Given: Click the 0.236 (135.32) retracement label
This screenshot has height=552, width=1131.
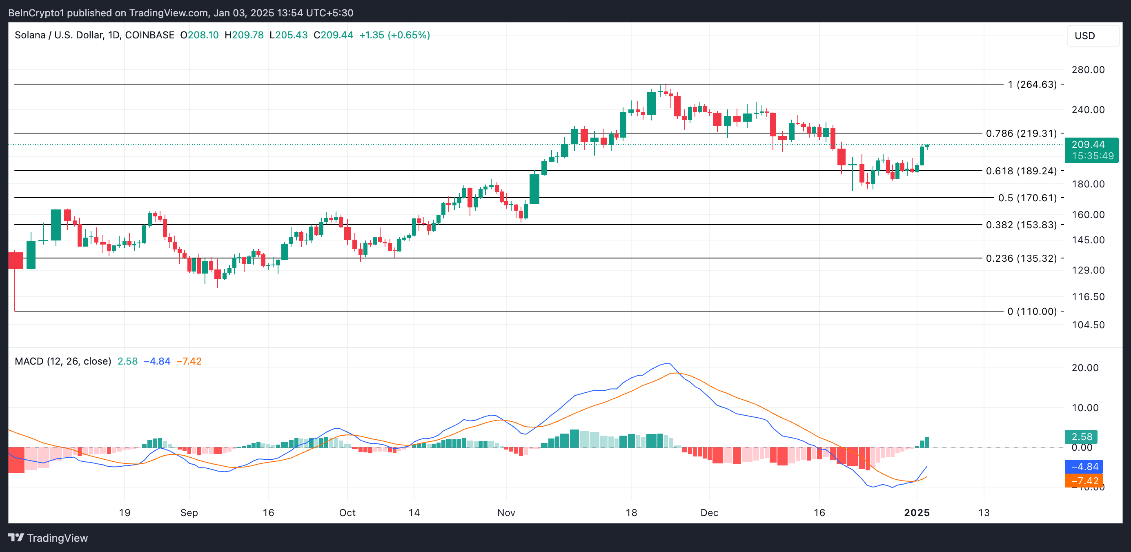Looking at the screenshot, I should pos(1021,258).
